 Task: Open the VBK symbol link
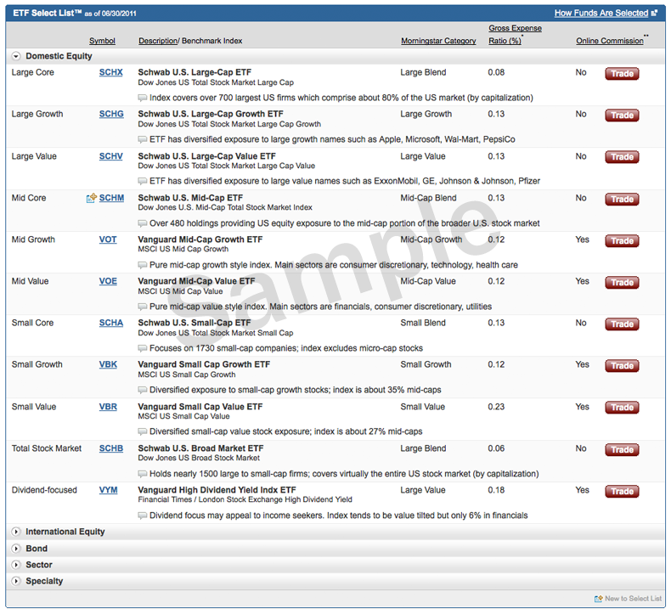[x=108, y=364]
